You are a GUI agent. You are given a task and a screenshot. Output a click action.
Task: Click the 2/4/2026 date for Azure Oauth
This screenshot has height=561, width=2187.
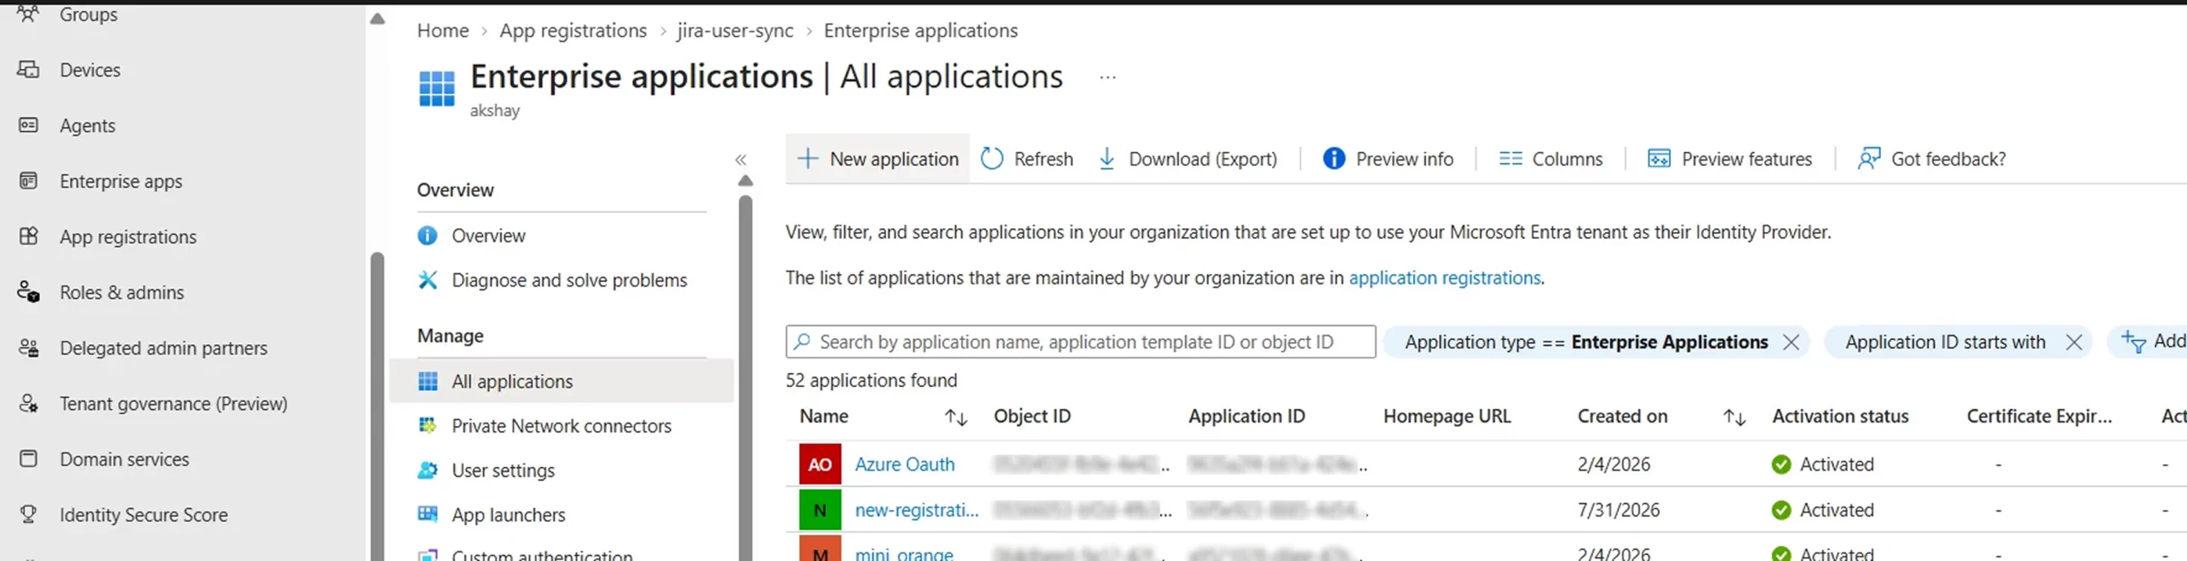1614,465
